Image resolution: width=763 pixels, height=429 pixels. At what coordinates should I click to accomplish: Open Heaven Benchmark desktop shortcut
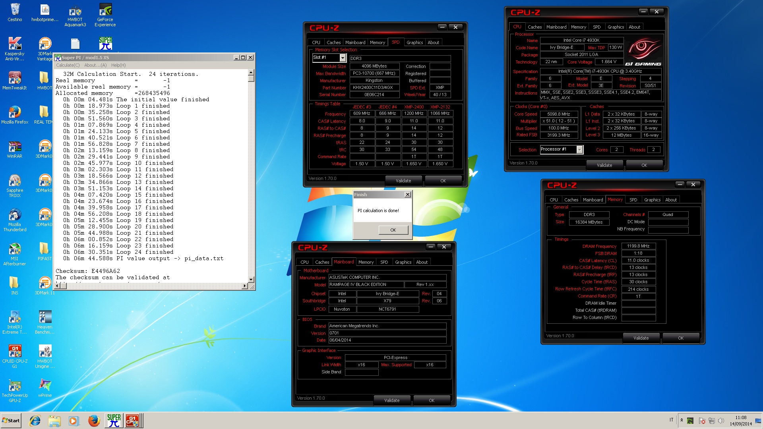coord(45,322)
